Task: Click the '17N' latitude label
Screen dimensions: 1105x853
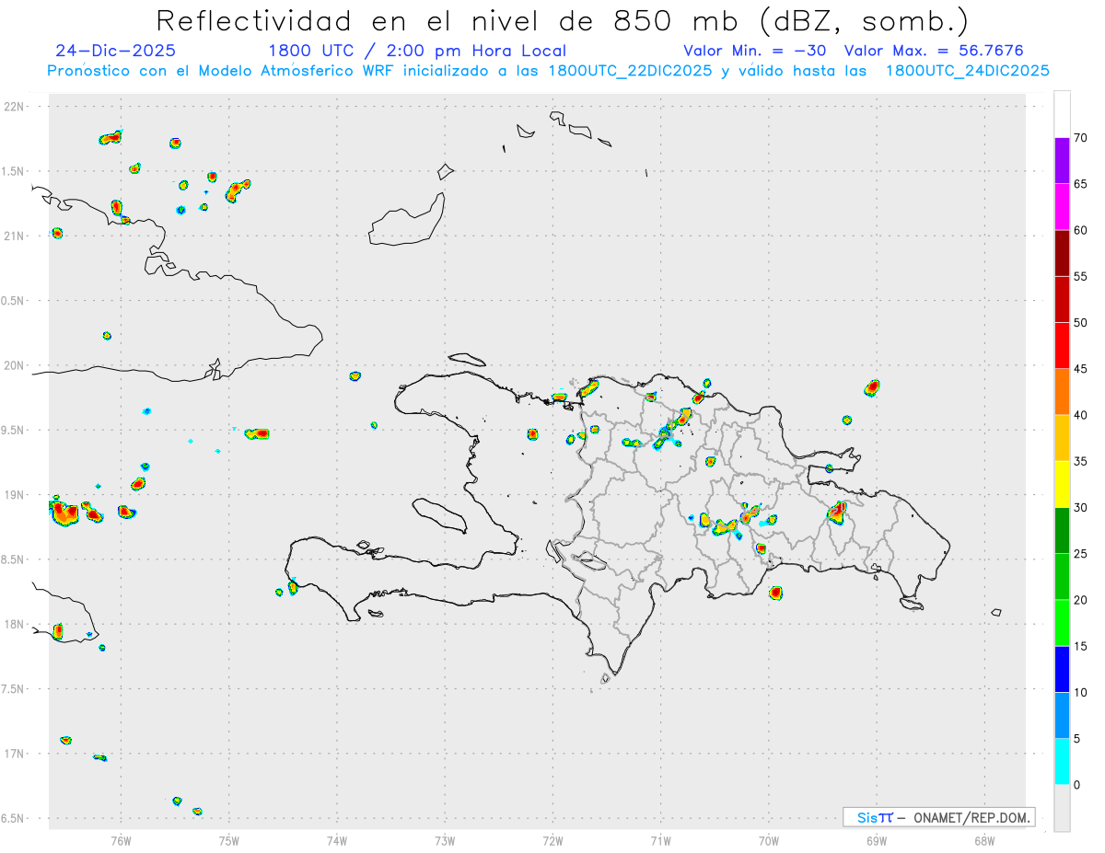Action: click(x=15, y=754)
